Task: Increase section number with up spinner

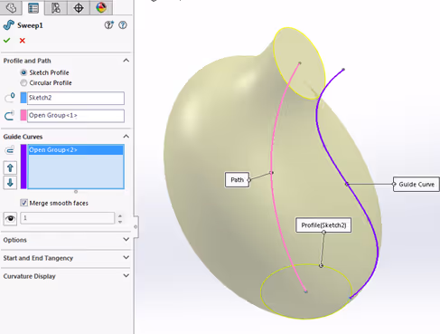Action: (x=120, y=215)
